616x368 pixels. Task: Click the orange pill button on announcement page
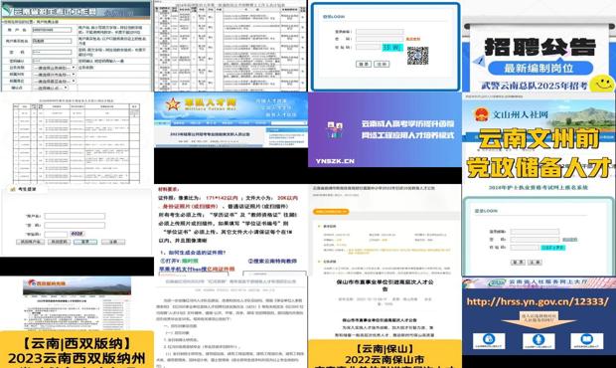point(331,212)
